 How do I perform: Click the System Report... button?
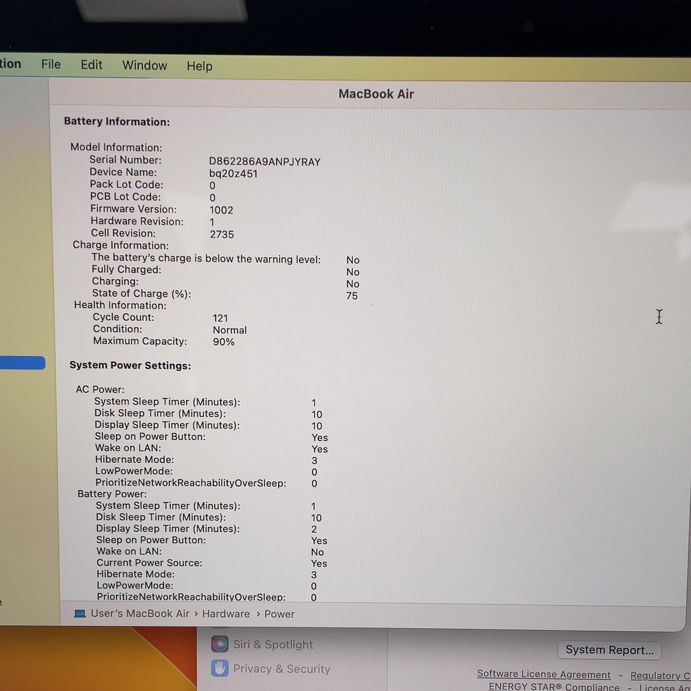[x=610, y=650]
